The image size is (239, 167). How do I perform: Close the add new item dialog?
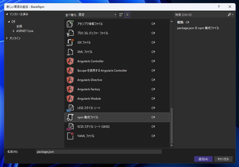point(230,7)
